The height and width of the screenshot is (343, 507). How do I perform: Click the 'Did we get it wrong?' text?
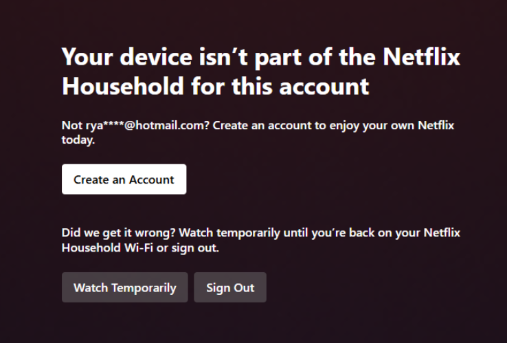pyautogui.click(x=111, y=233)
